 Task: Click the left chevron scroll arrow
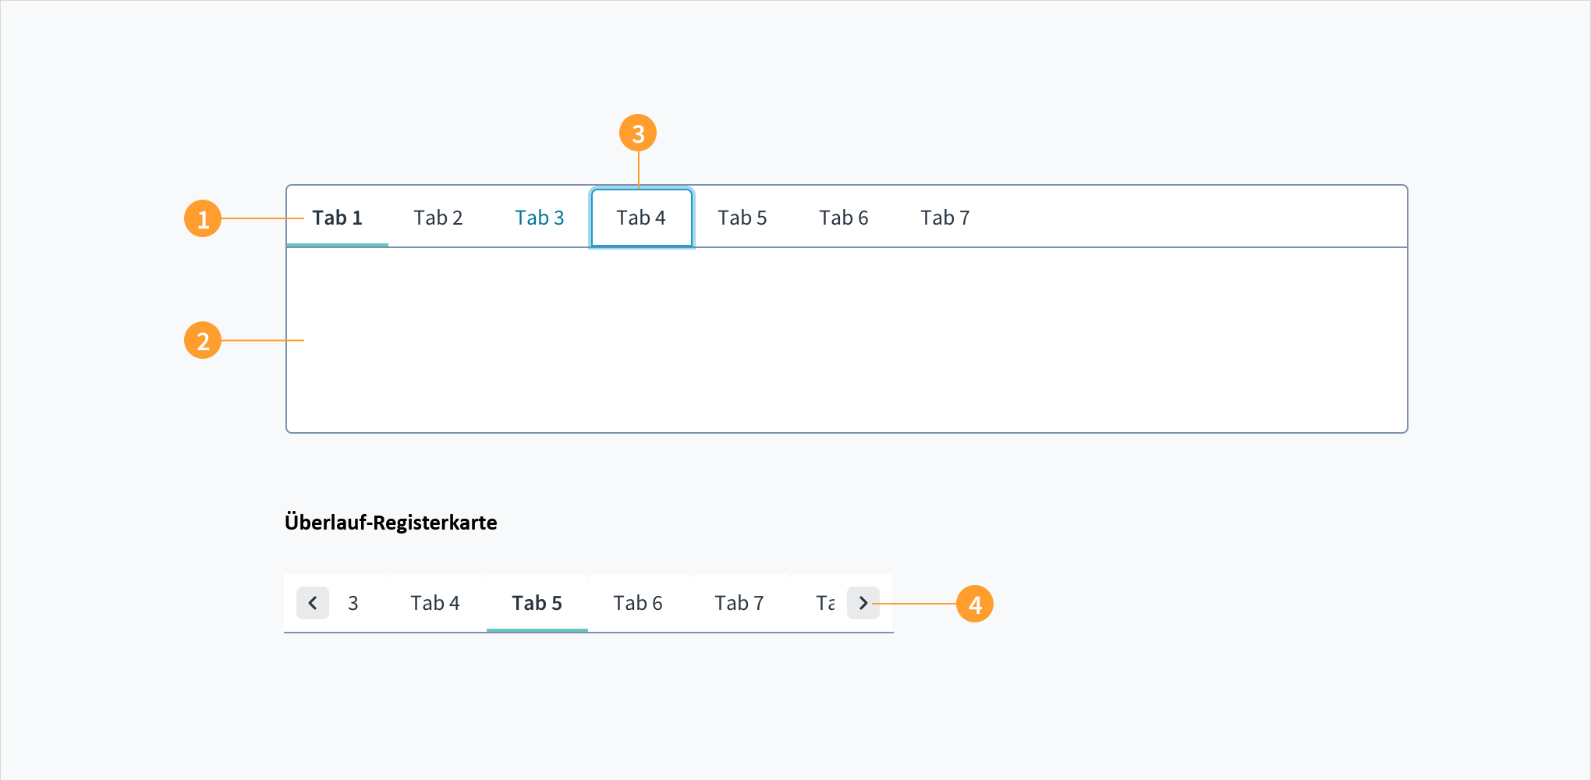coord(313,603)
